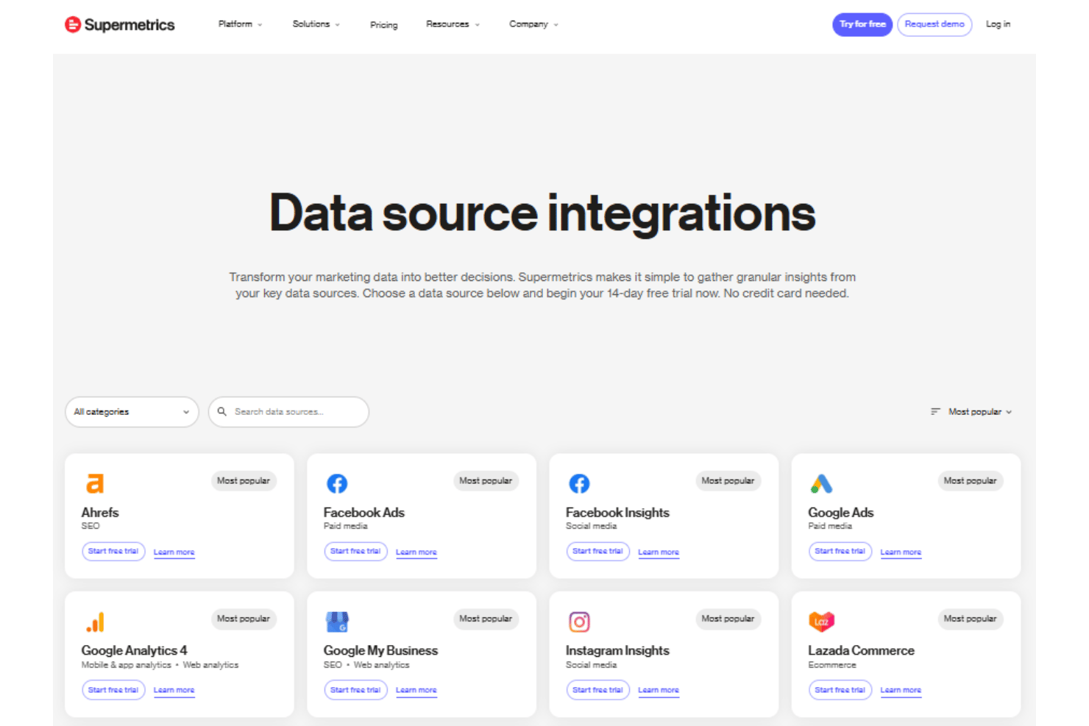This screenshot has height=726, width=1089.
Task: Start free trial for Instagram Insights
Action: point(597,690)
